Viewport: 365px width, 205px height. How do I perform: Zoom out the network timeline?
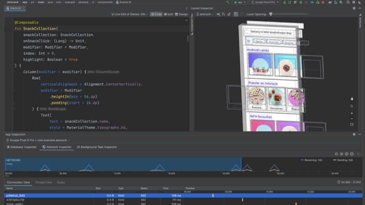[x=336, y=154]
